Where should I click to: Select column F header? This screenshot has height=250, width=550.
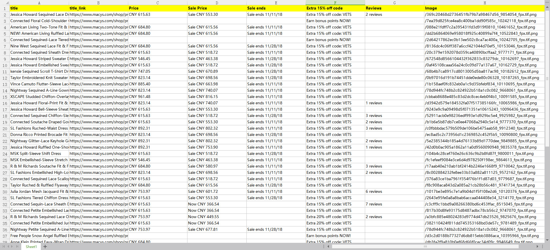(x=335, y=3)
